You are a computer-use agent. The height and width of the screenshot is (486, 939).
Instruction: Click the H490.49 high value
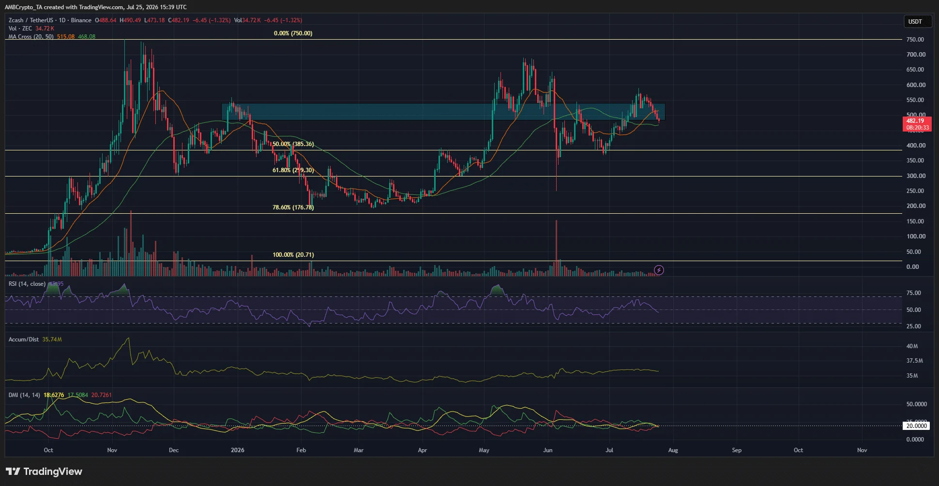click(131, 20)
